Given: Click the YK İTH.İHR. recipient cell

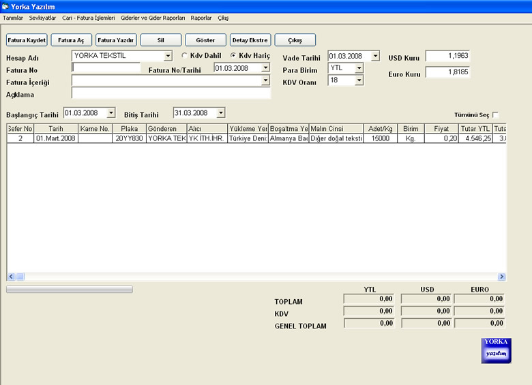Looking at the screenshot, I should pyautogui.click(x=207, y=138).
